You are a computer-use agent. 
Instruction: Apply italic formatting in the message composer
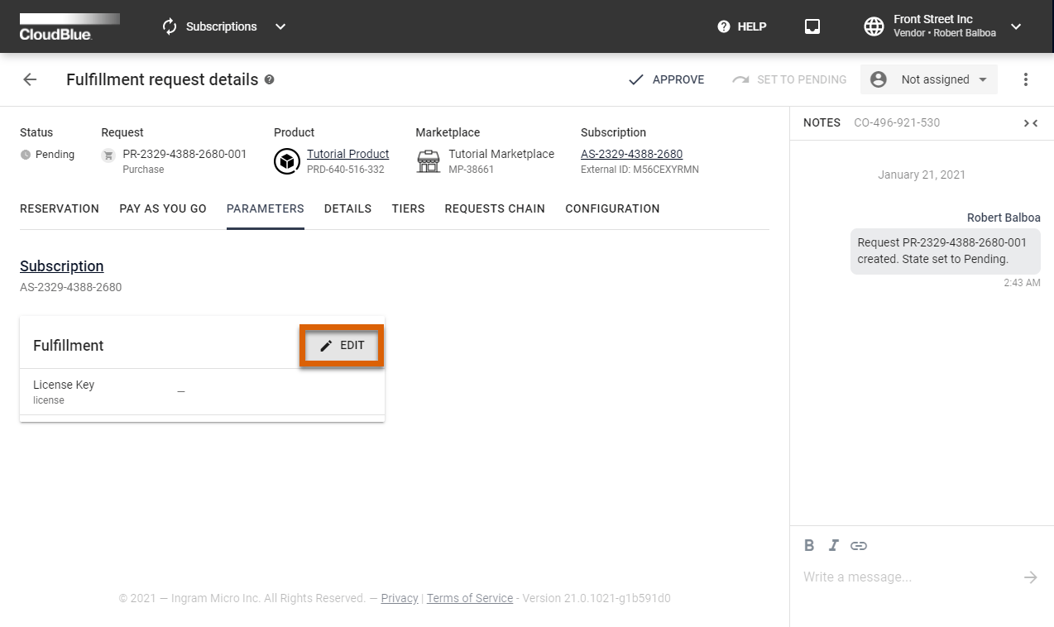[x=833, y=545]
